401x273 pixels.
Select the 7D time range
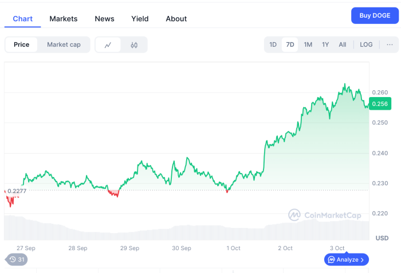(x=290, y=45)
